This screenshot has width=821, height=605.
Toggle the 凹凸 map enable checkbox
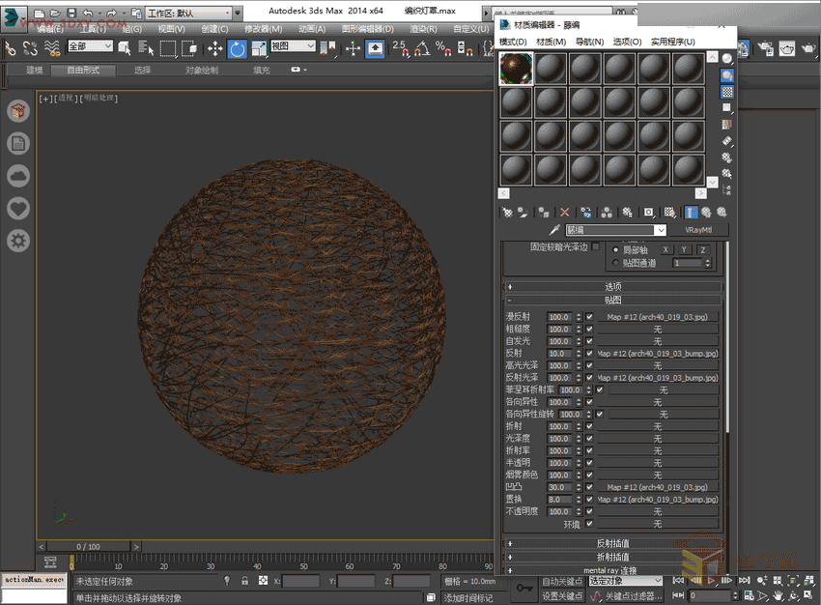[x=589, y=487]
